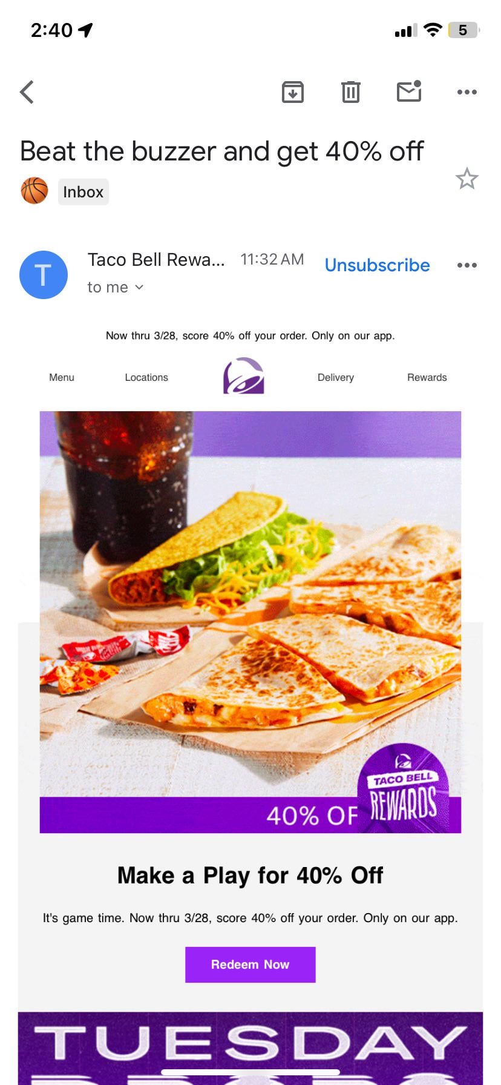Tap the Inbox label chip
501x1085 pixels.
pos(83,192)
